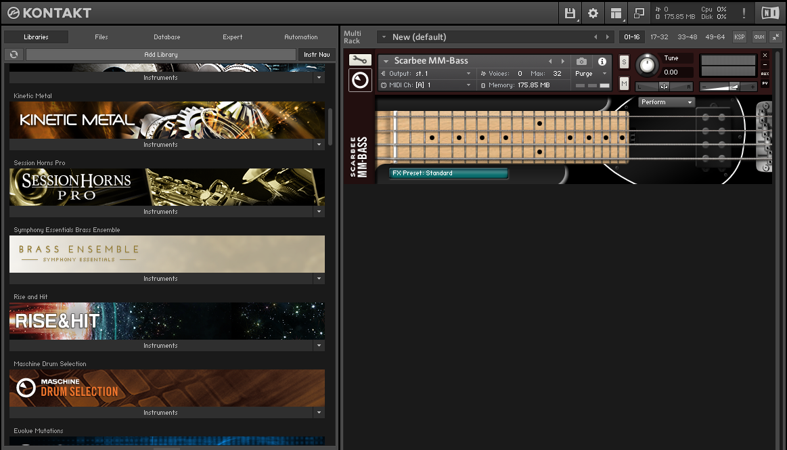Minimize the instrument header with minus icon
The width and height of the screenshot is (787, 450).
pyautogui.click(x=765, y=65)
